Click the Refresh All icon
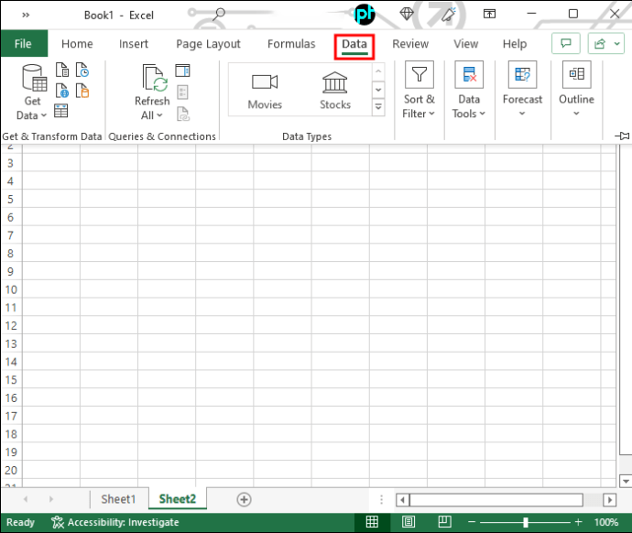The width and height of the screenshot is (632, 533). tap(155, 78)
